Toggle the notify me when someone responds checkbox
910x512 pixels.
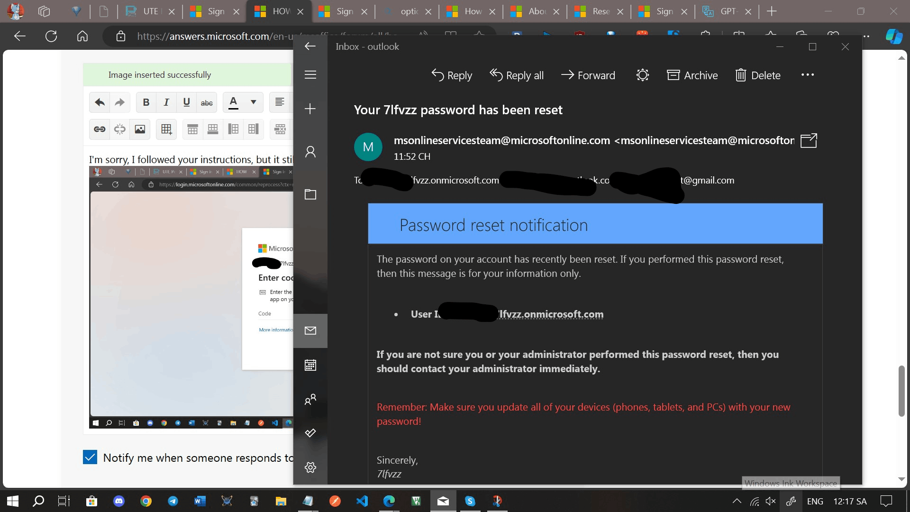coord(90,457)
